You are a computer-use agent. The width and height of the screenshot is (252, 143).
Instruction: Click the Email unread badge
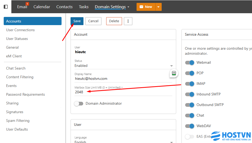[x=27, y=4]
